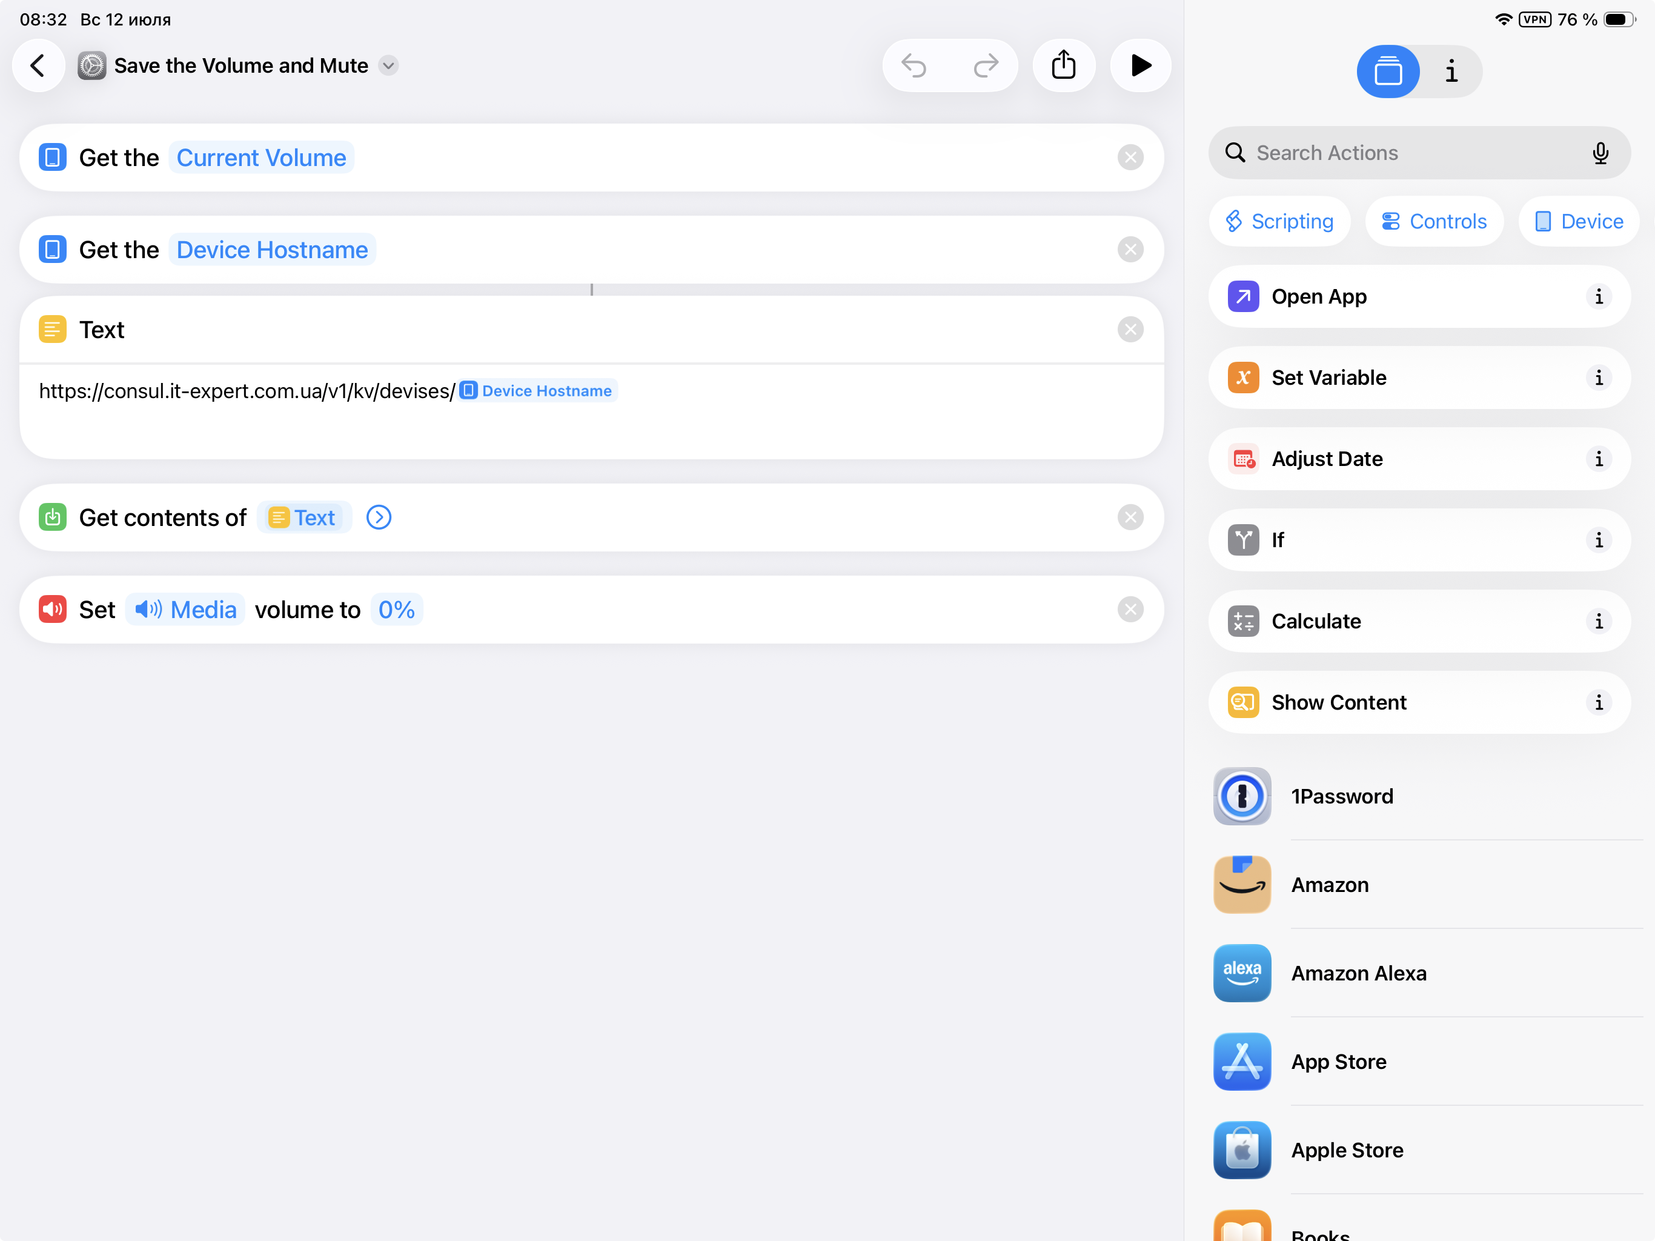This screenshot has width=1655, height=1241.
Task: Tap the shortcut name Save the Volume and Mute
Action: coord(241,66)
